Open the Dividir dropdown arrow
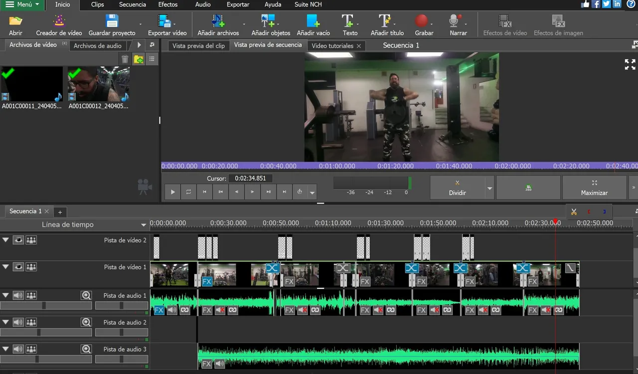 pyautogui.click(x=489, y=188)
